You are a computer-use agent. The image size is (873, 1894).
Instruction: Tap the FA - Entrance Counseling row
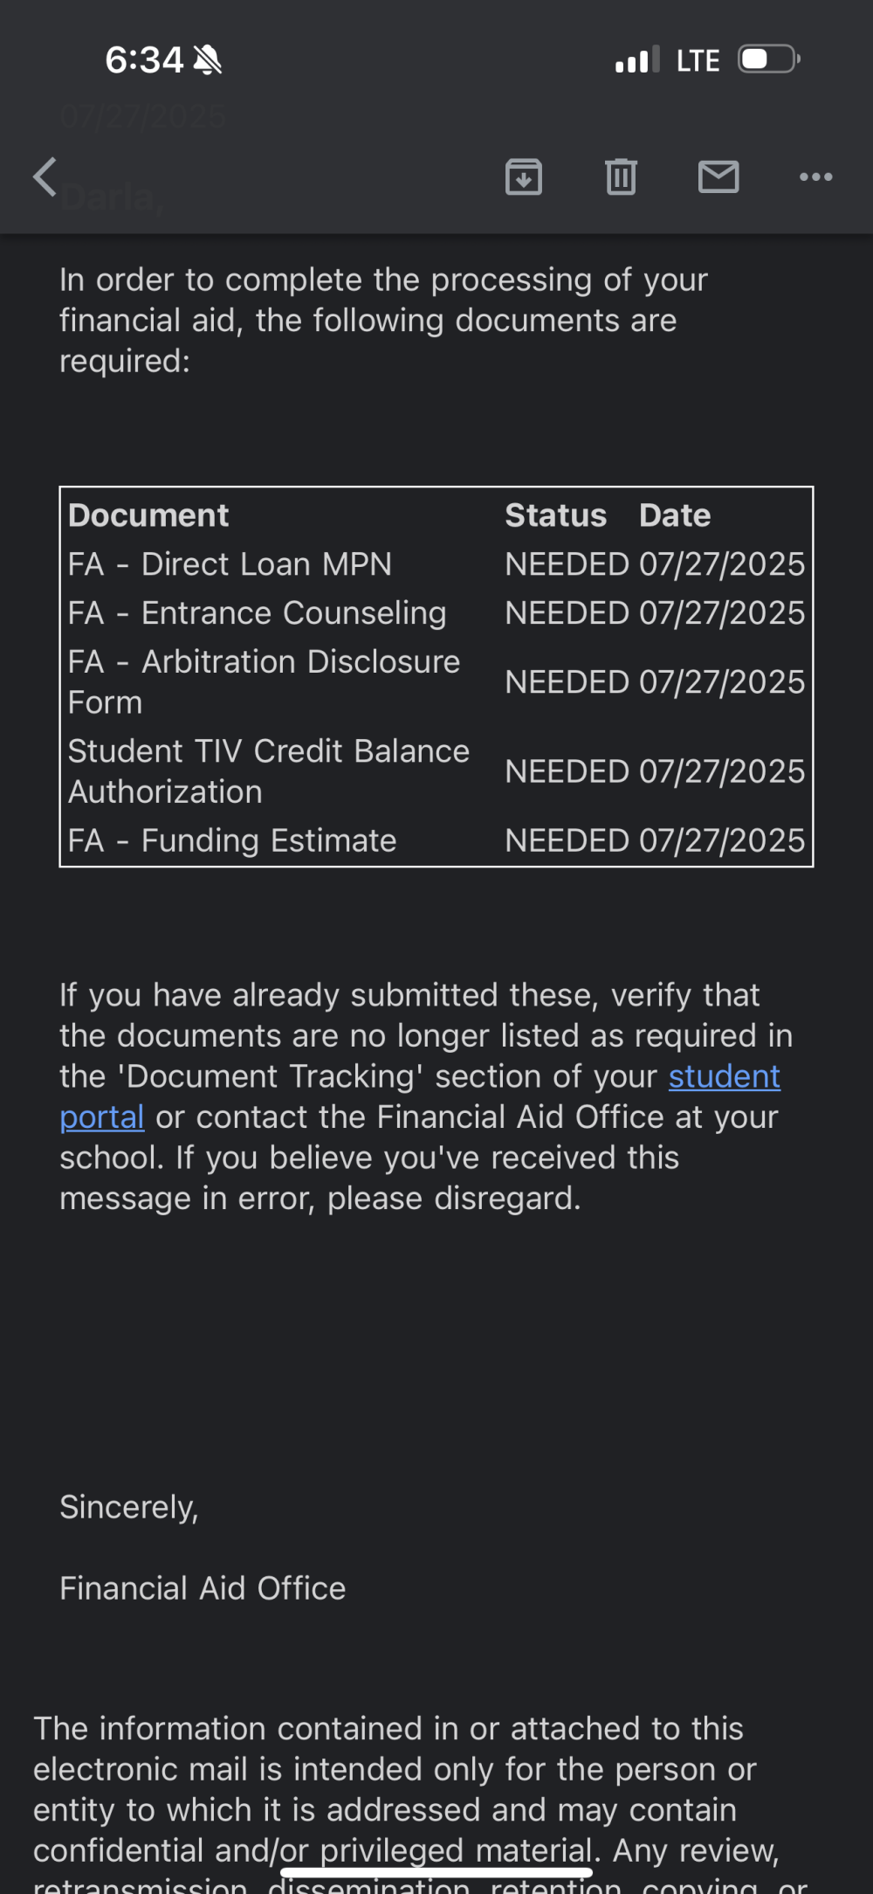(436, 613)
